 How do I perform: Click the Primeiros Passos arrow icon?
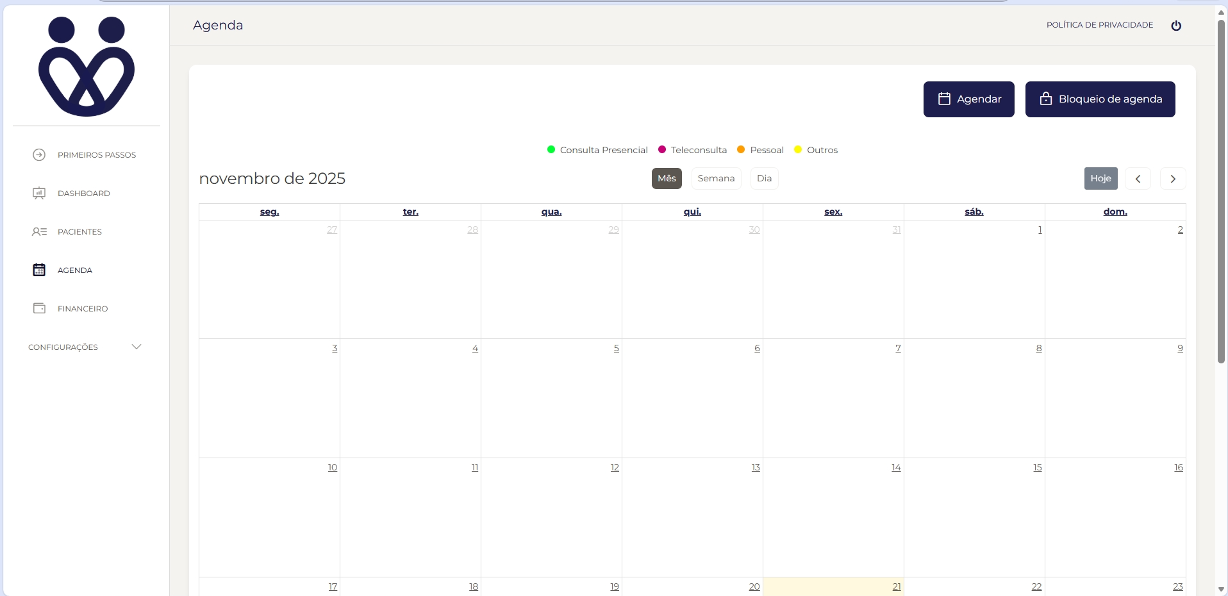[x=39, y=155]
